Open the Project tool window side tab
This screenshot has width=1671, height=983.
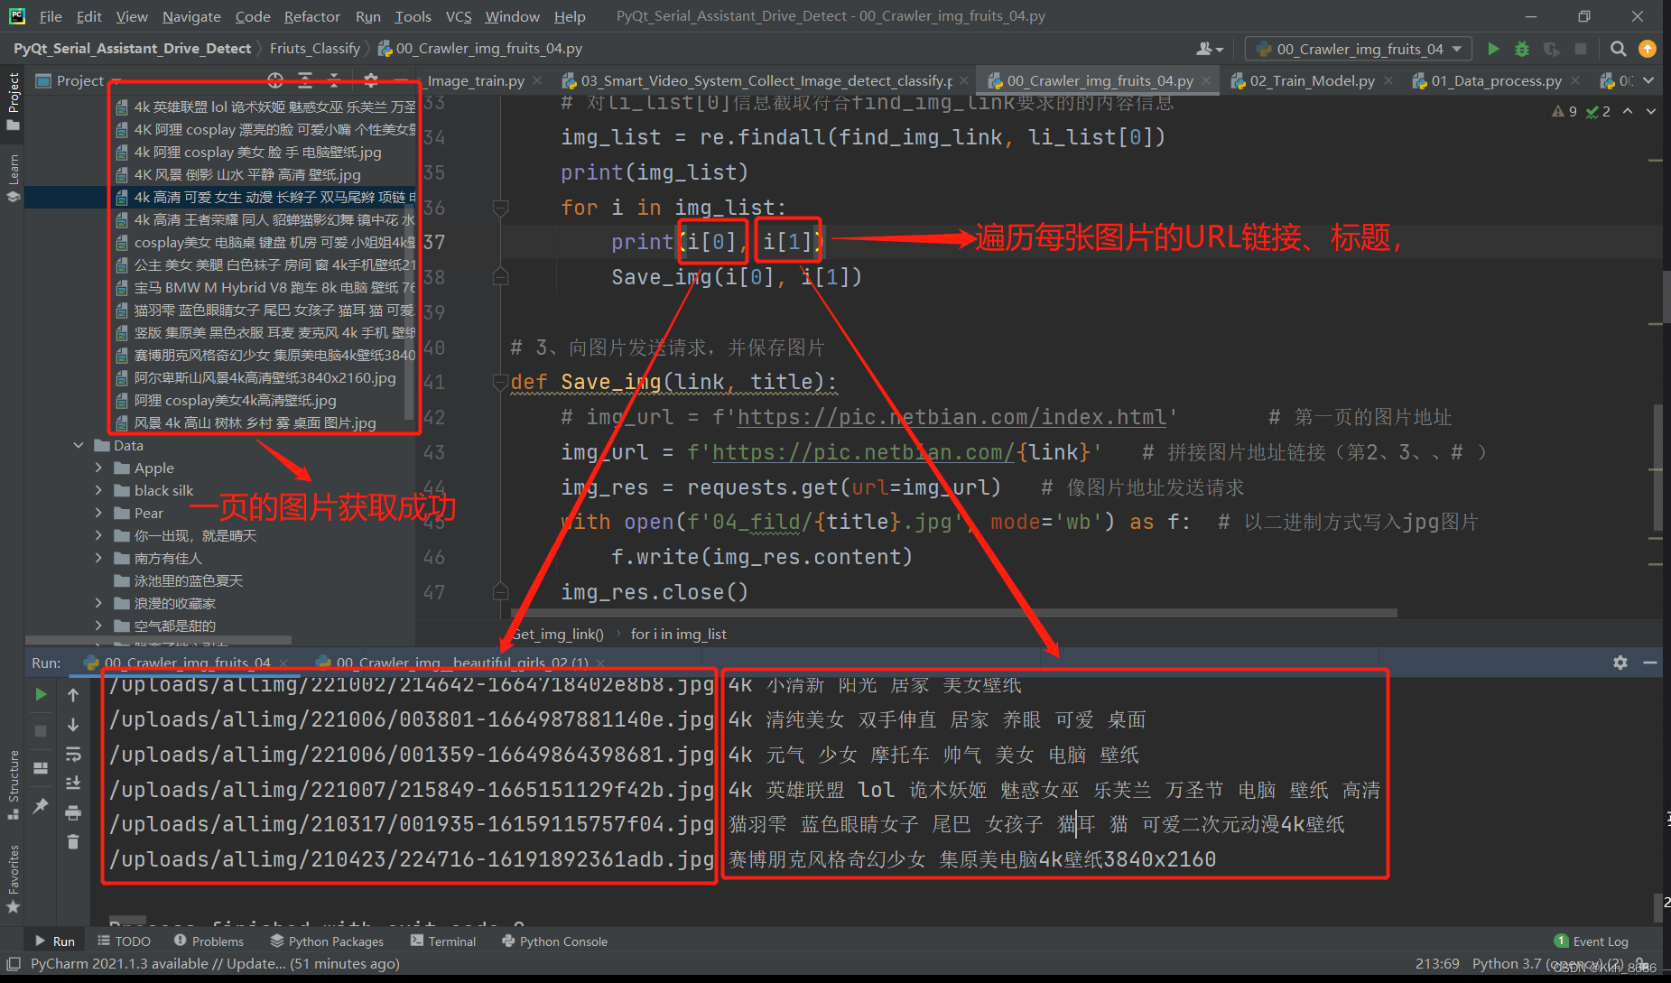pyautogui.click(x=13, y=100)
